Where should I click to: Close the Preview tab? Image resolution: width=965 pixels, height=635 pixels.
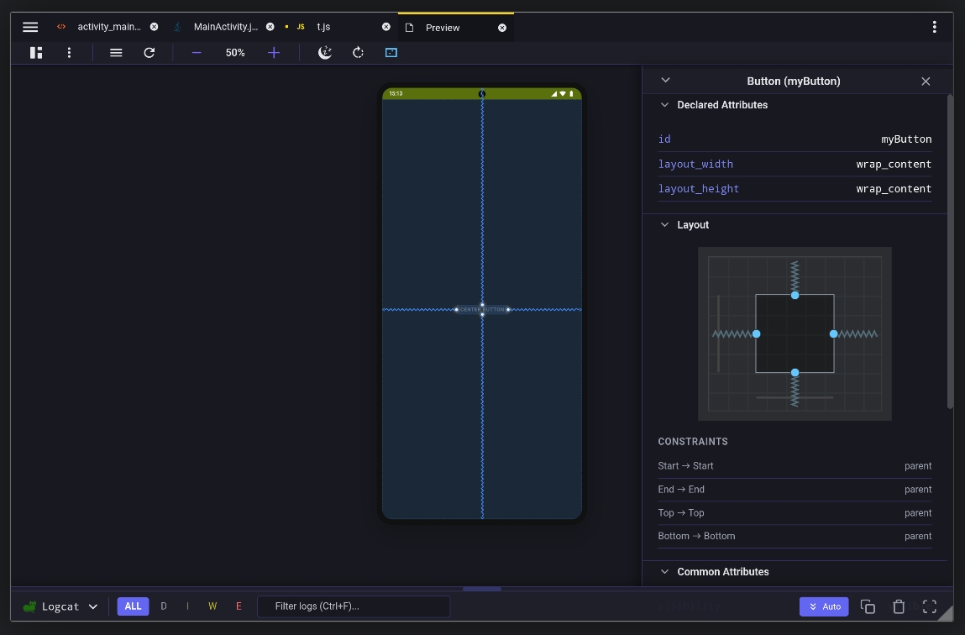click(x=502, y=28)
